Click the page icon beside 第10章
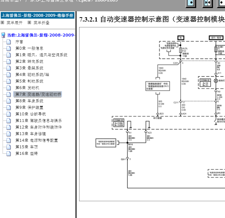225x218 pixels. pos(9,114)
